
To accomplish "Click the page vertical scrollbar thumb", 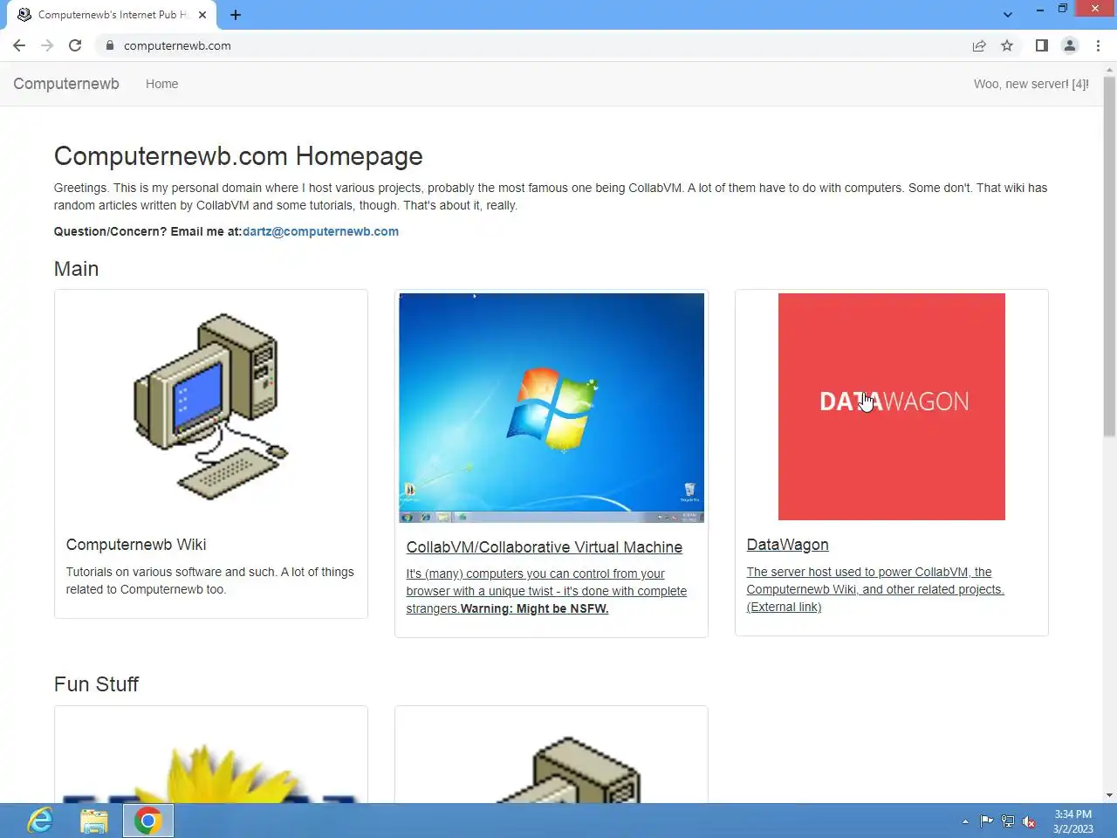I will click(x=1109, y=258).
